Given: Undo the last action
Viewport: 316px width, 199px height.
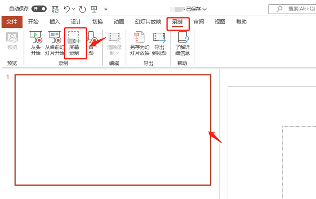Looking at the screenshot, I should [x=67, y=9].
